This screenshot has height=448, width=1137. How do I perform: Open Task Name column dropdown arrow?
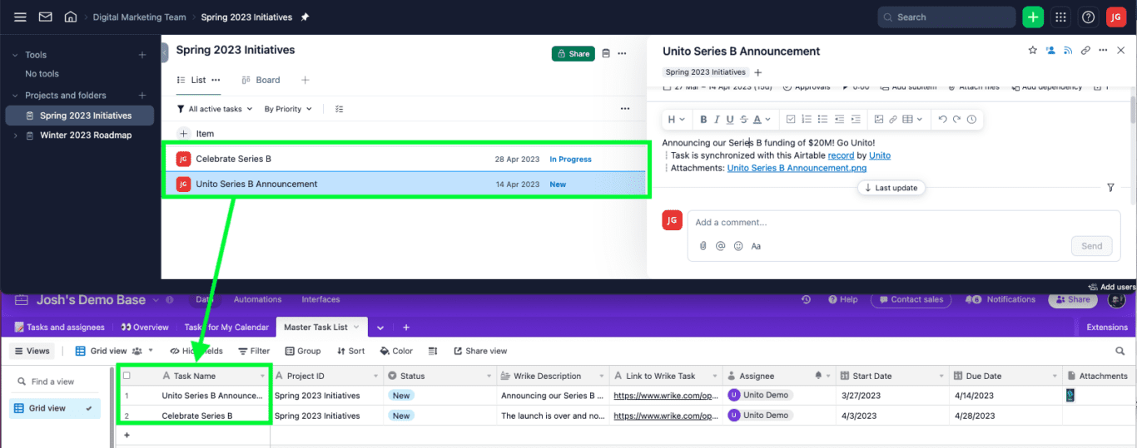[262, 377]
